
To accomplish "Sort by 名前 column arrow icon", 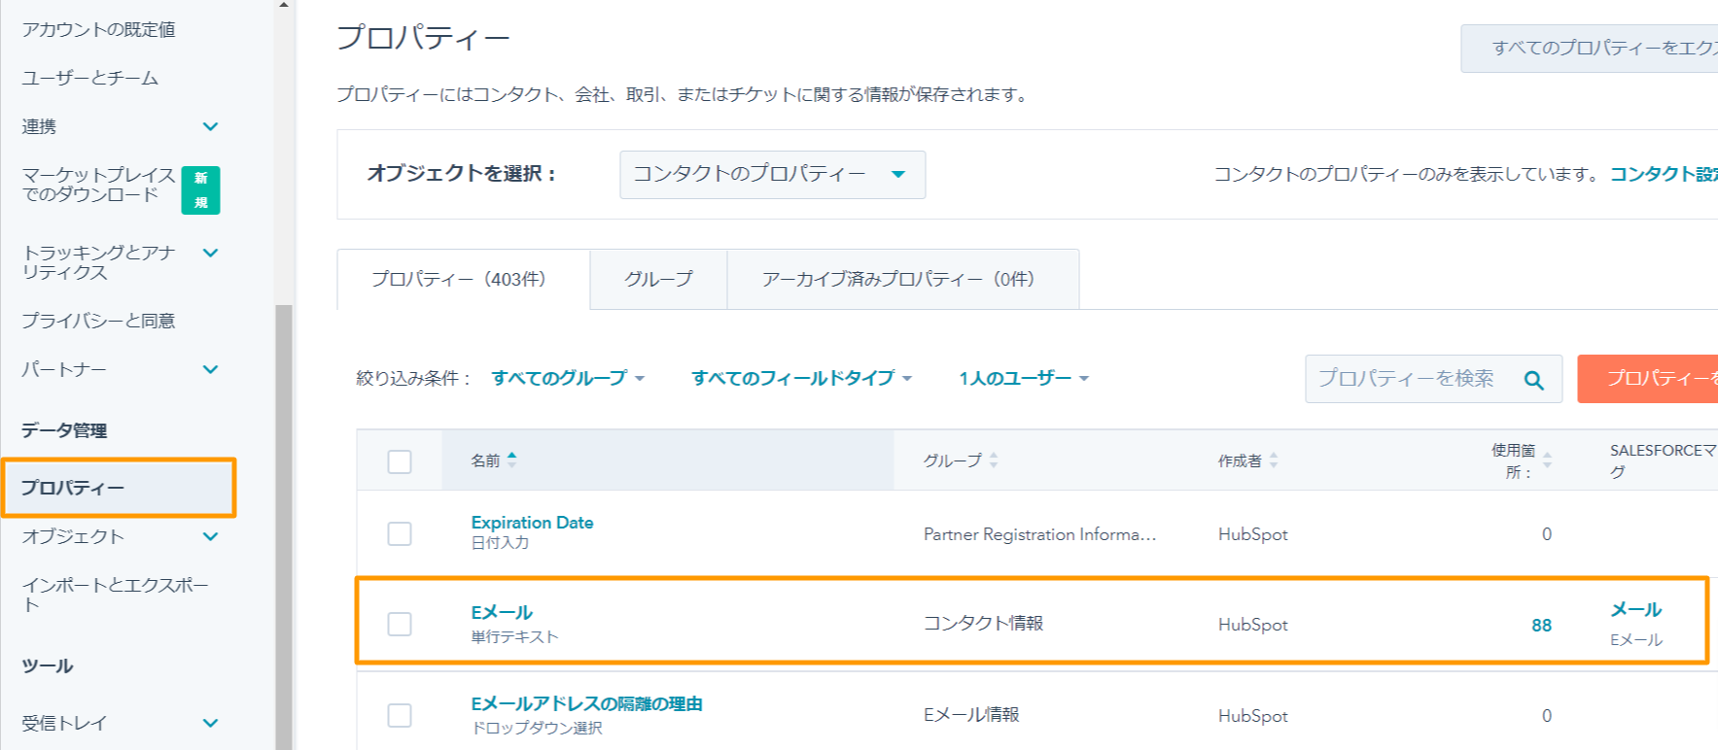I will 511,460.
